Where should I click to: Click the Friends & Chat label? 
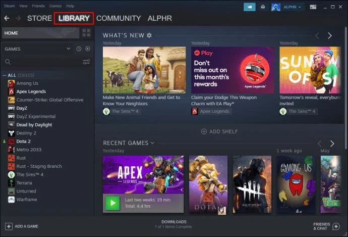point(322,226)
